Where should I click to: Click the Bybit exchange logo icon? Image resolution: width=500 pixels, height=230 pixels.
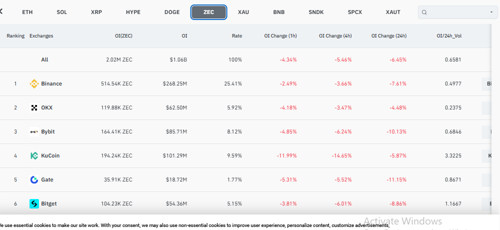tap(34, 131)
